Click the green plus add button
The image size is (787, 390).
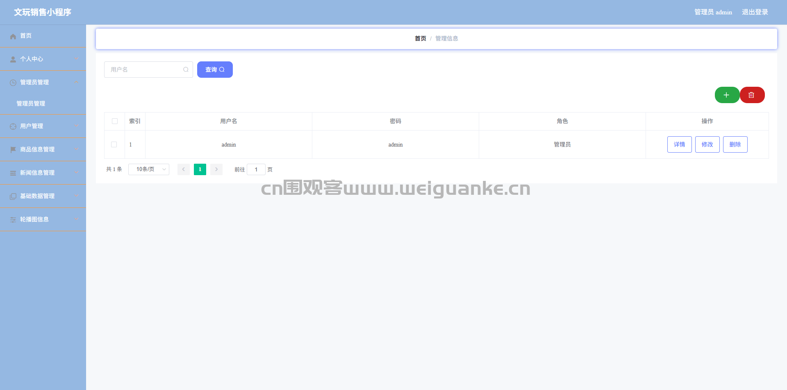727,95
